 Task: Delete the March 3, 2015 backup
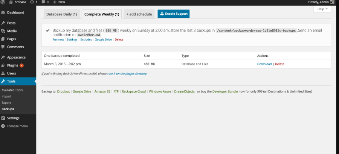click(279, 64)
